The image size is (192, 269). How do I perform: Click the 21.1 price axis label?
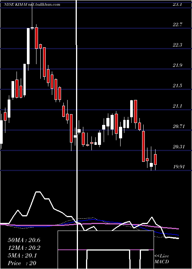177,106
